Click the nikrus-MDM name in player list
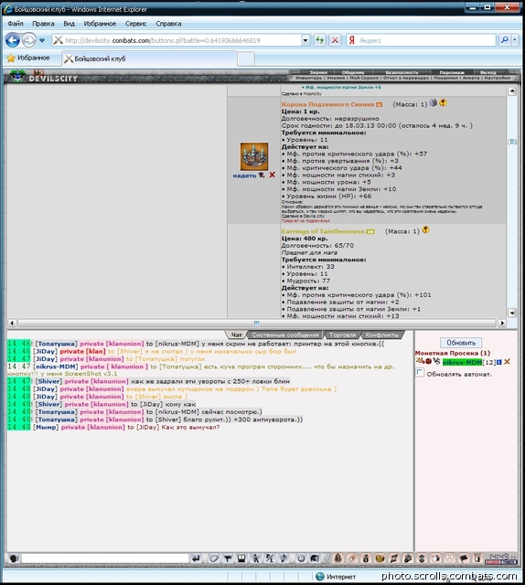 462,362
